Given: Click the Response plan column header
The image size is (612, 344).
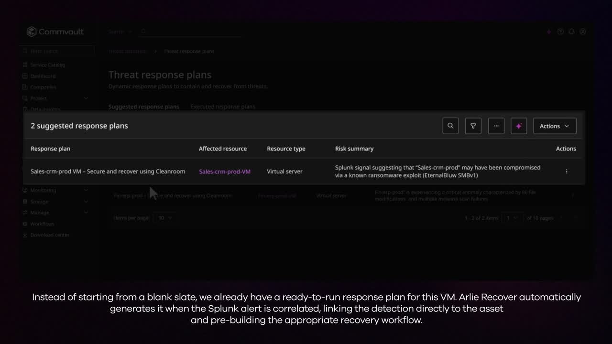Looking at the screenshot, I should pos(50,149).
